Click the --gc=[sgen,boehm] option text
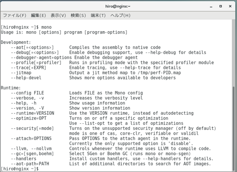This screenshot has width=237, height=172. point(32,154)
